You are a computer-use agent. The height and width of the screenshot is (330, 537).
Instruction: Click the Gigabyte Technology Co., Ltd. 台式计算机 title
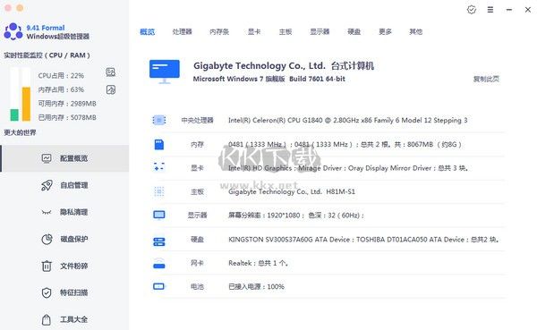[x=284, y=65]
